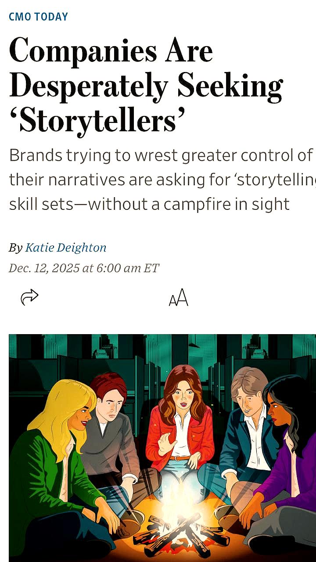Open the CMO Today section link
This screenshot has height=562, width=316.
39,17
